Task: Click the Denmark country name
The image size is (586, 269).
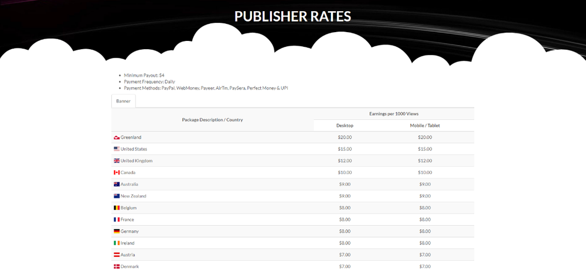Action: pyautogui.click(x=131, y=267)
